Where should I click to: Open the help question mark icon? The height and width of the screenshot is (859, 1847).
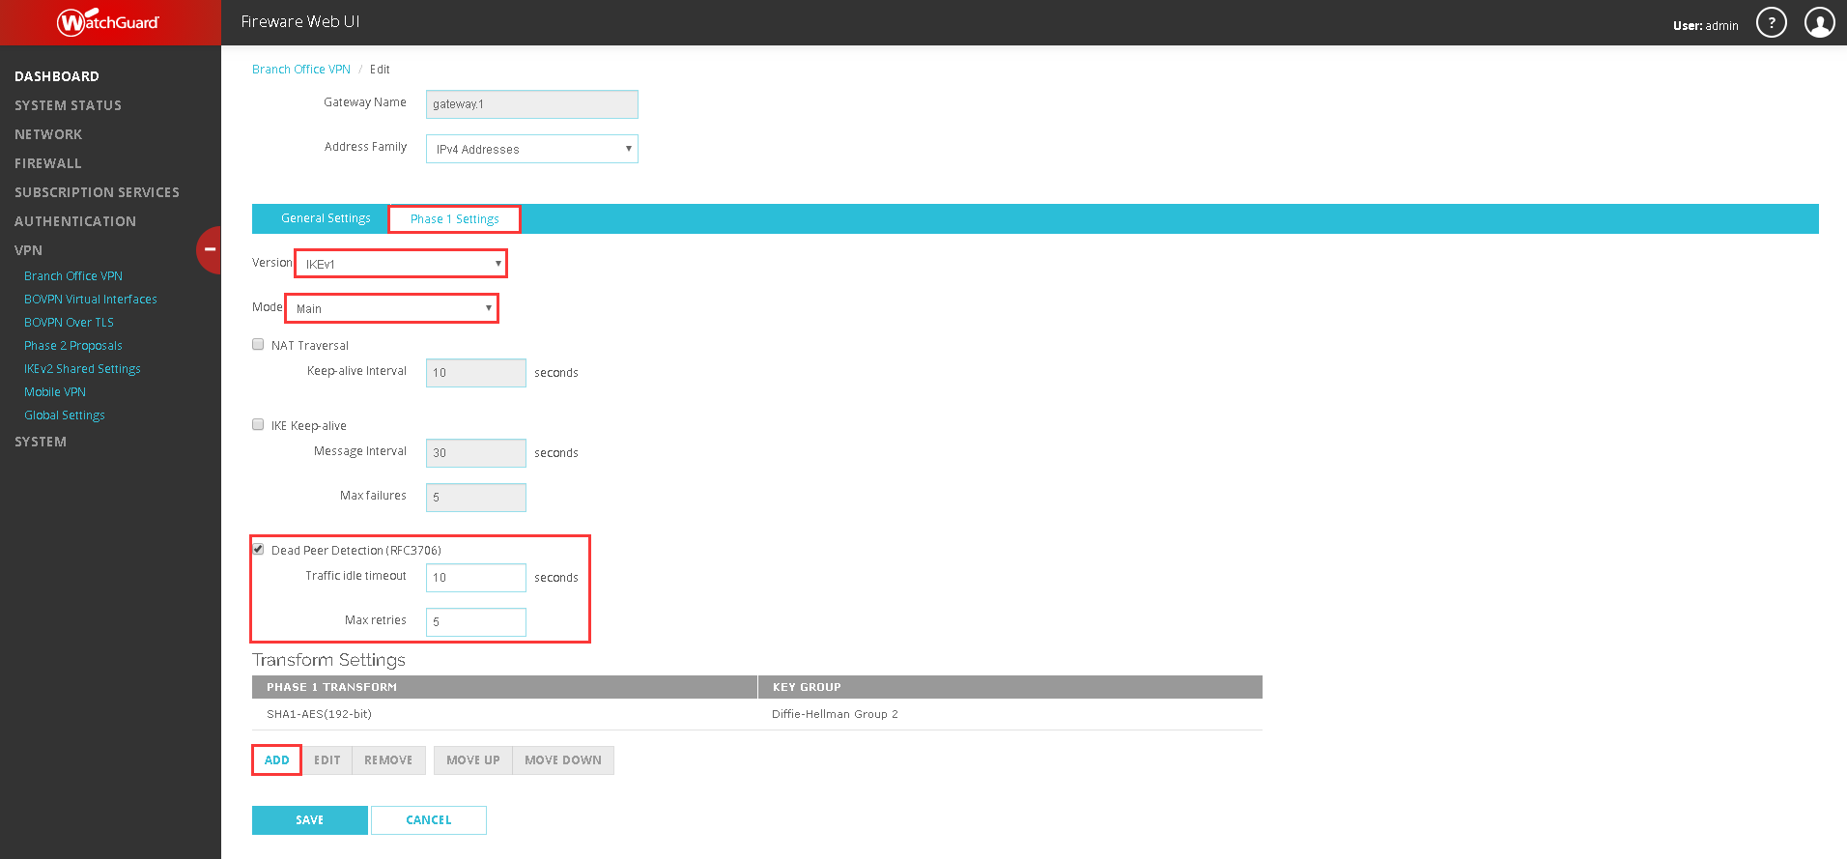(x=1771, y=22)
